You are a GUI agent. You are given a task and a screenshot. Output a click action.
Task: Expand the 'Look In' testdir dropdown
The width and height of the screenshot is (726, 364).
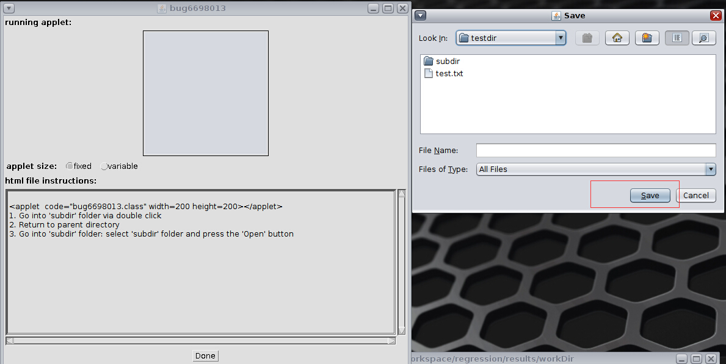click(x=561, y=38)
